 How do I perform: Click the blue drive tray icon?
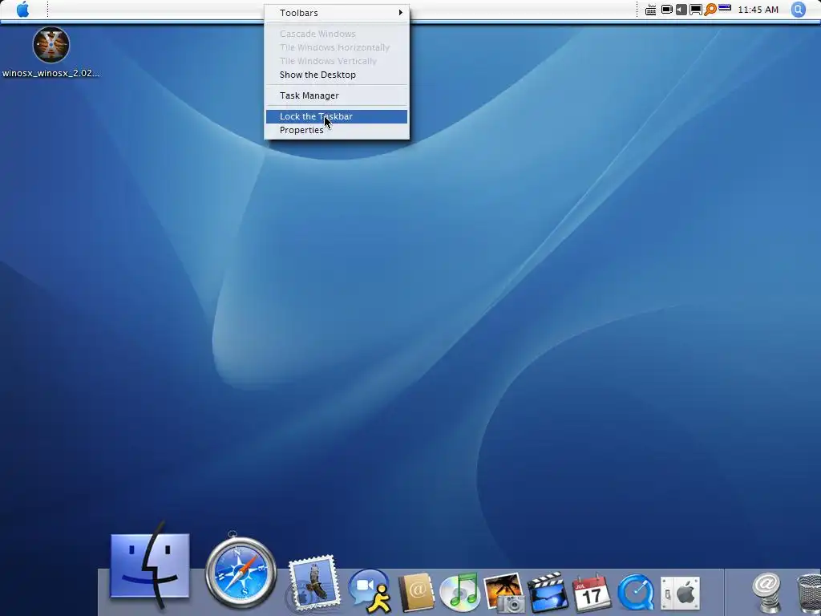point(725,8)
